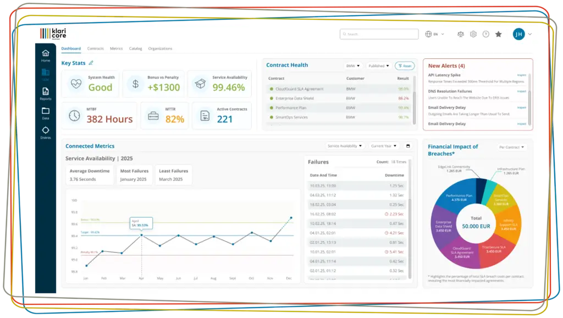Viewport: 563px width, 318px height.
Task: Click Inspect for DNS Resolution Failures alert
Action: (522, 91)
